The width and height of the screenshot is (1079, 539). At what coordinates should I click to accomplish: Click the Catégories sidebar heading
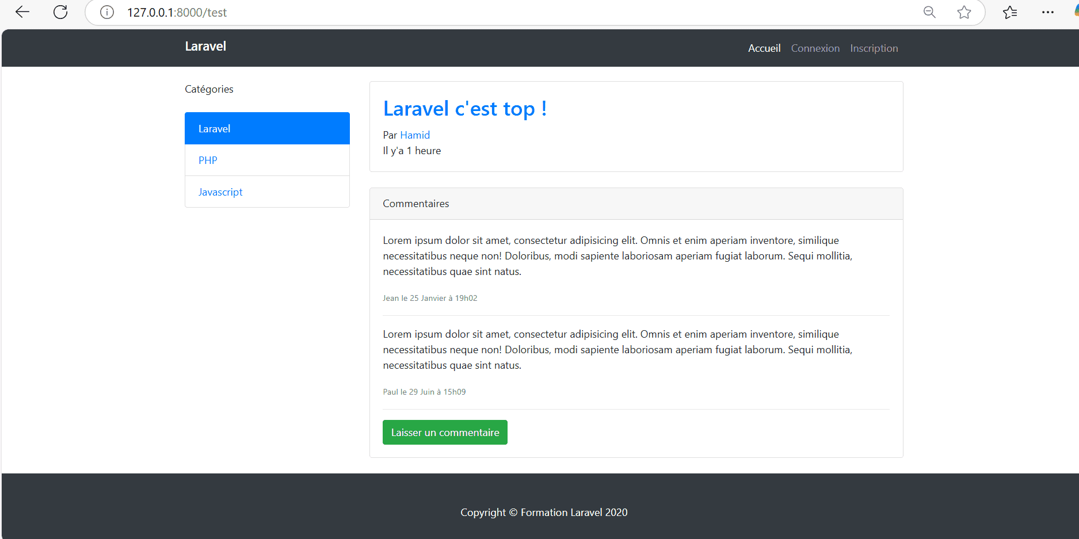click(x=209, y=89)
